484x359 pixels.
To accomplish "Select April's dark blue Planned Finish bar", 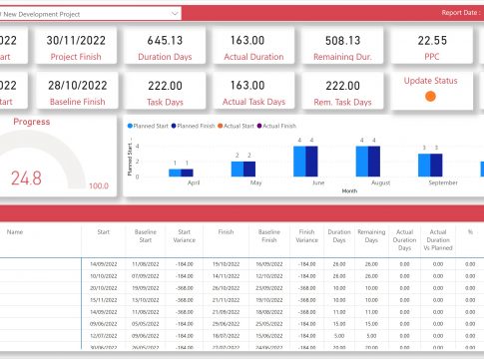I will point(187,173).
